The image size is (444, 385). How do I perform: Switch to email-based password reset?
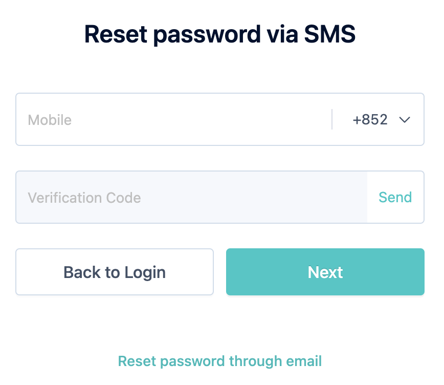[x=220, y=361]
